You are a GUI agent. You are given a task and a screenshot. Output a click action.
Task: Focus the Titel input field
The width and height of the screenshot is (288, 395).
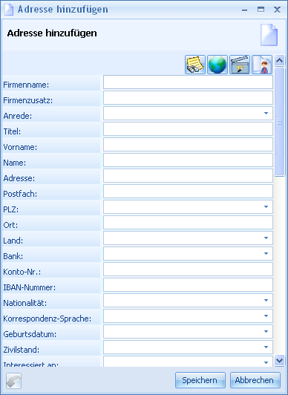tap(188, 129)
